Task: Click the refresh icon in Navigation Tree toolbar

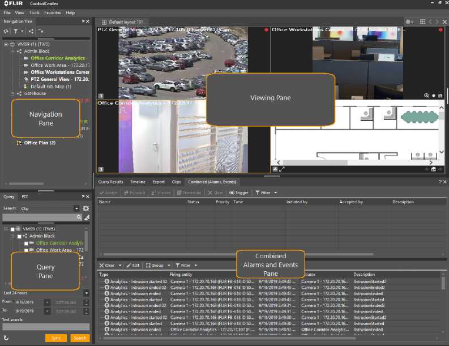Action: [6, 31]
